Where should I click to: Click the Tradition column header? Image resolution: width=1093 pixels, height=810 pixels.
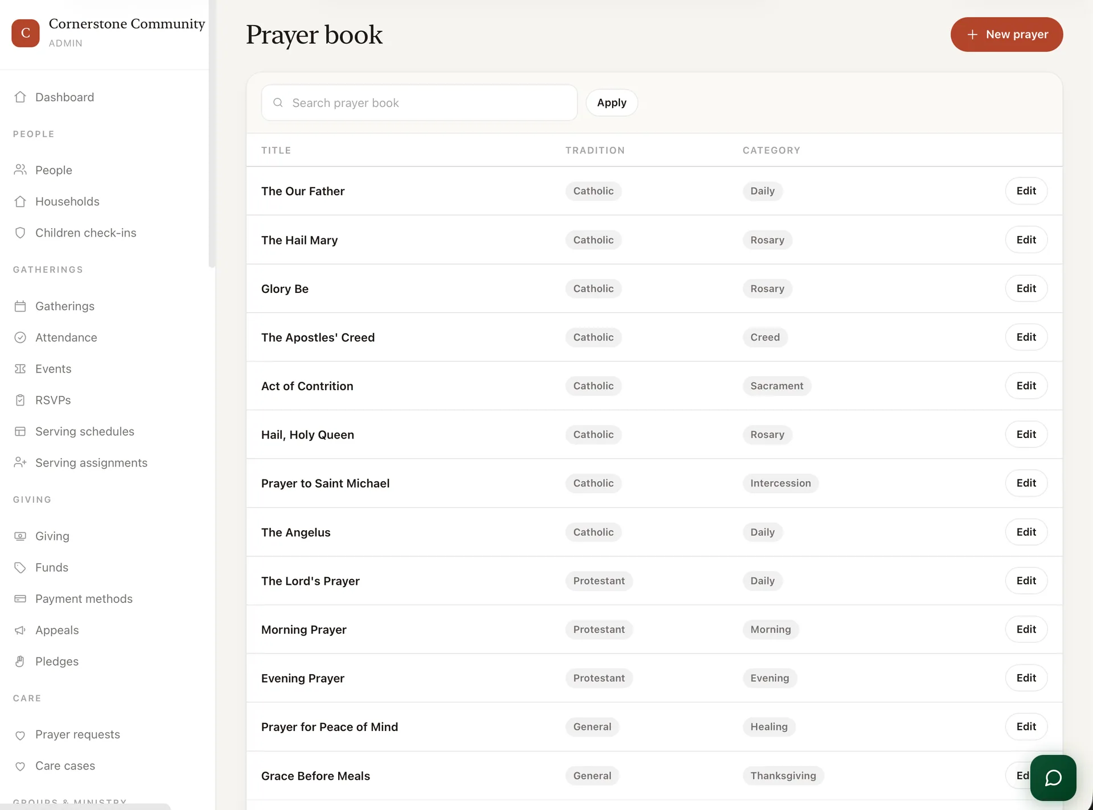click(x=595, y=150)
